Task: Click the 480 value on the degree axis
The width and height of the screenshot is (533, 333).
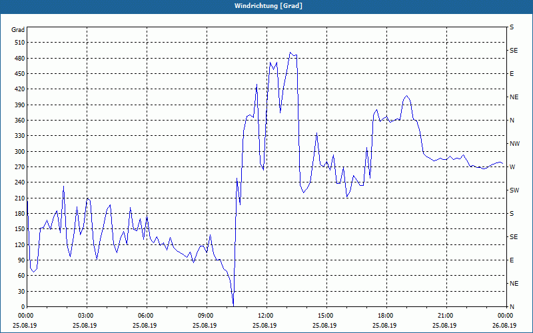Action: (x=20, y=59)
